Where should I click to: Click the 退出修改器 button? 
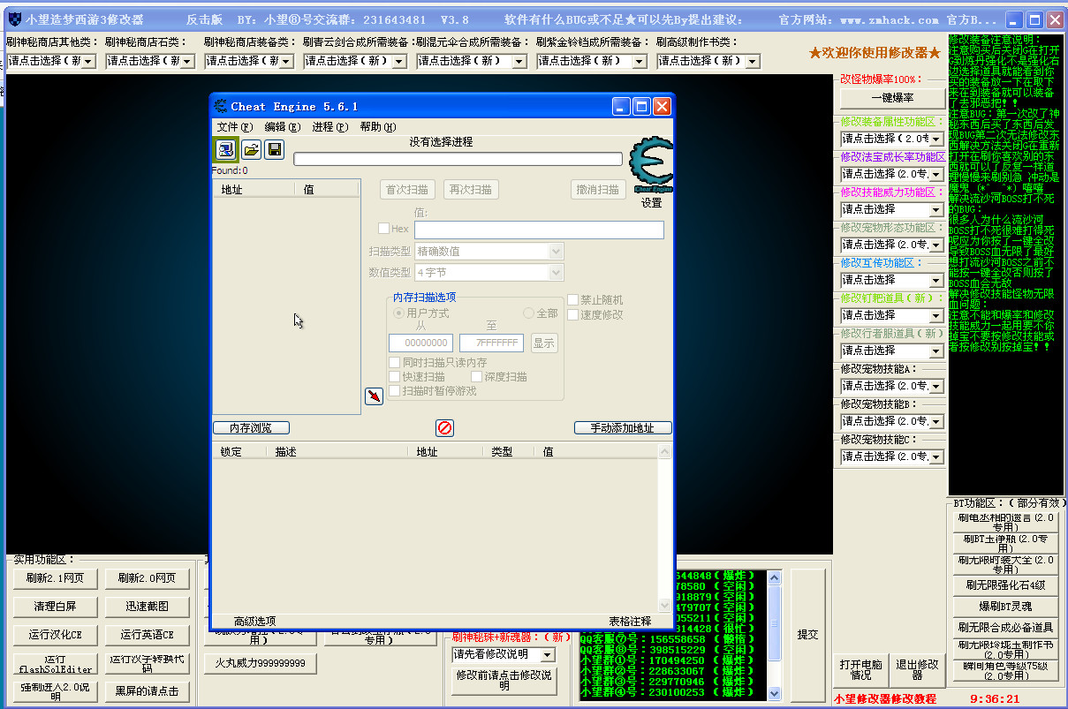(x=917, y=670)
